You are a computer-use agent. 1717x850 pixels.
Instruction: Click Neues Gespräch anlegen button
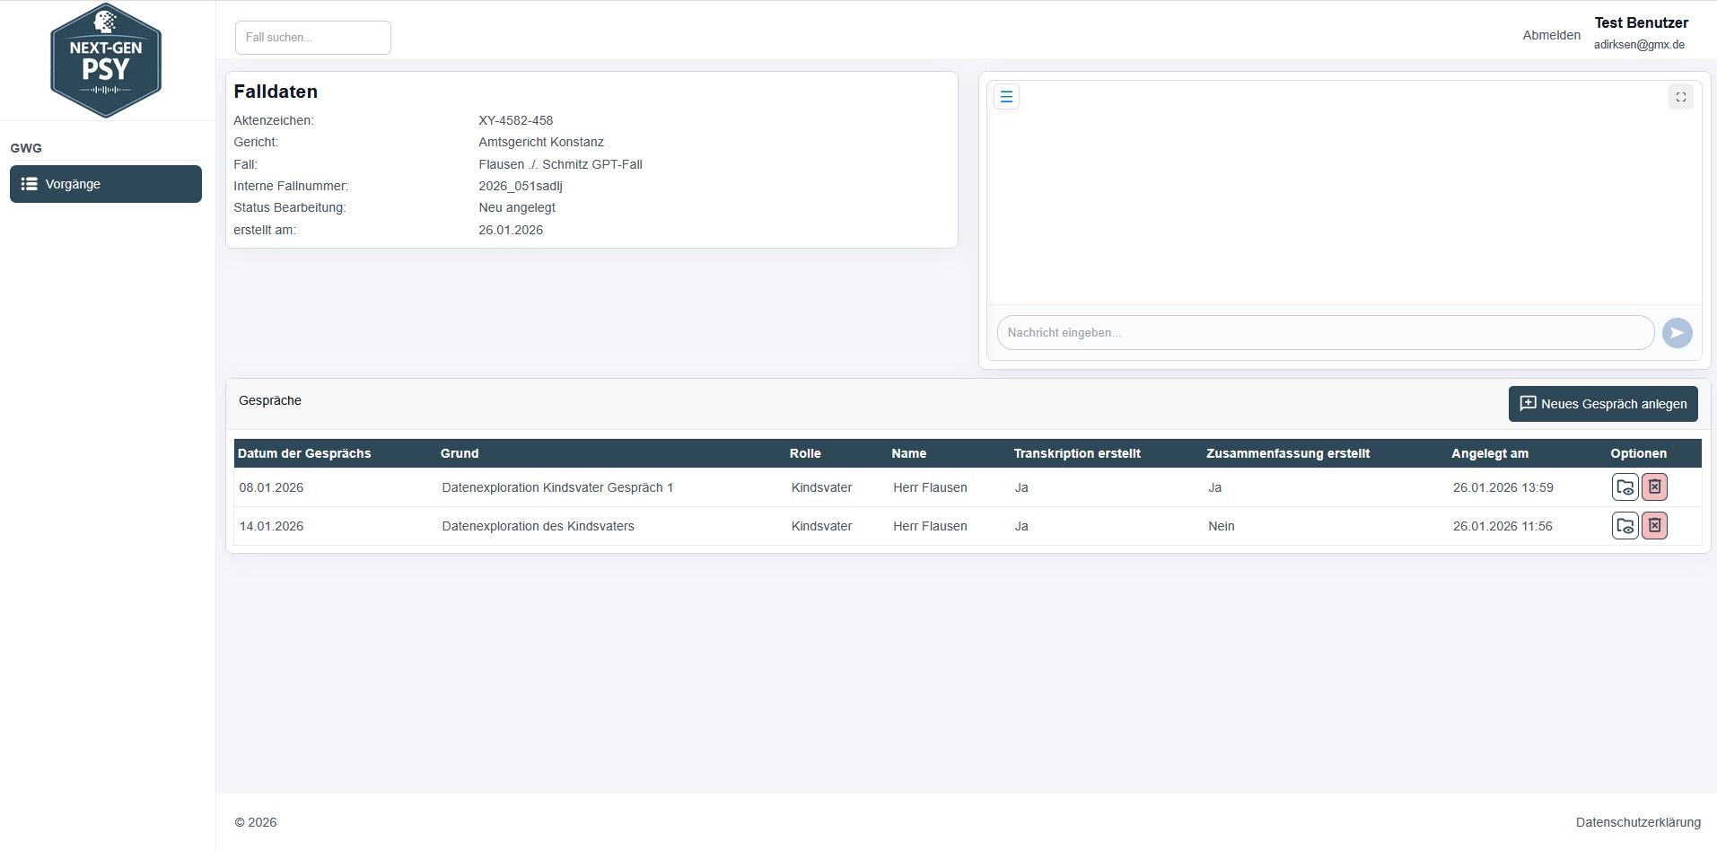[1603, 404]
